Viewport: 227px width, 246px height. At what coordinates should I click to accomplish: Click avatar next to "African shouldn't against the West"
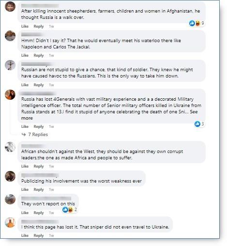pos(10,147)
